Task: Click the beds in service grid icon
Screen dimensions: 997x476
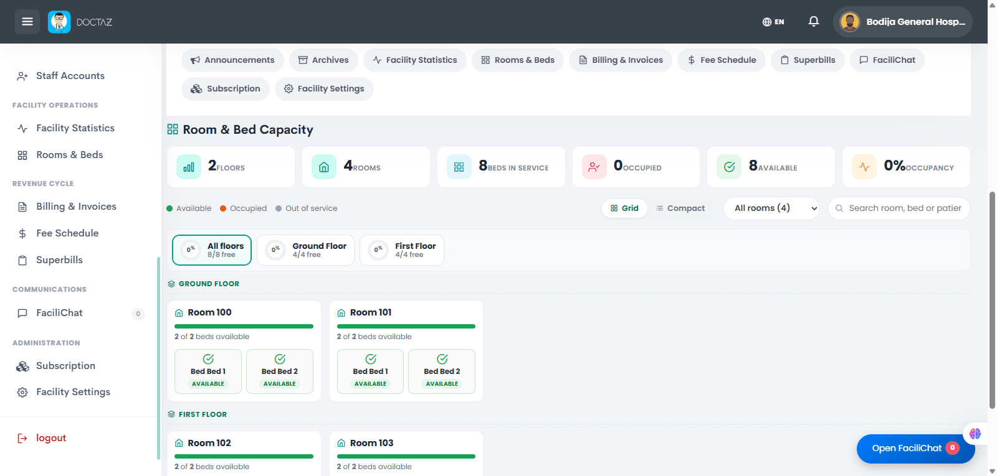Action: click(x=459, y=167)
